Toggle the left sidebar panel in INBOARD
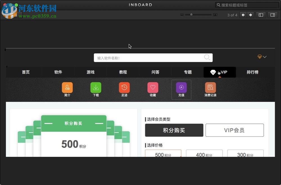Viewport: 281px width, 185px height. click(x=261, y=15)
